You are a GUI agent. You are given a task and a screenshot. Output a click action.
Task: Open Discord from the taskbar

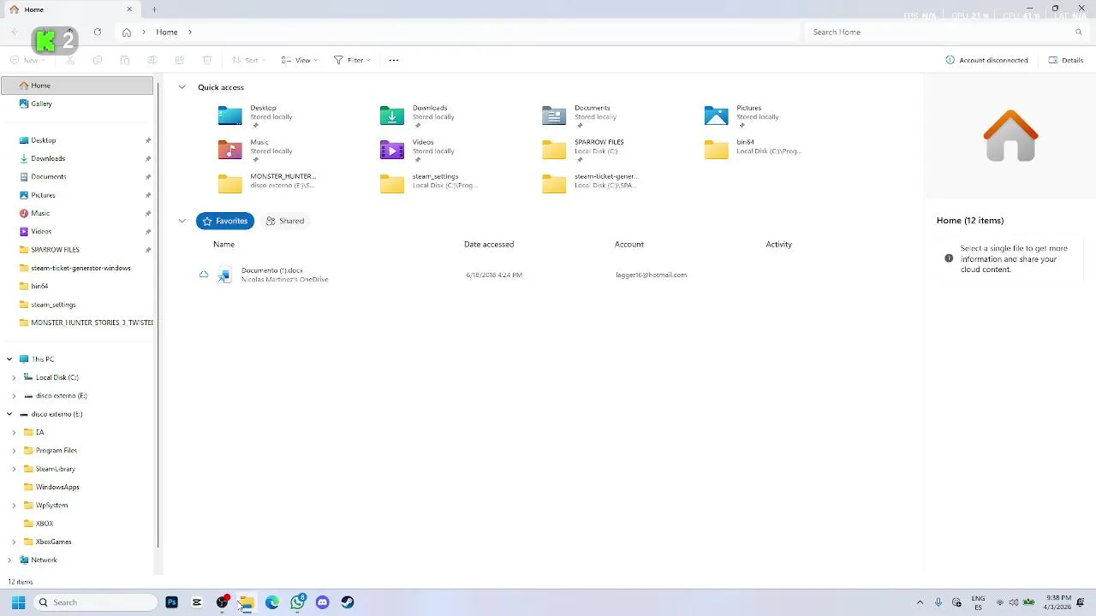tap(322, 602)
